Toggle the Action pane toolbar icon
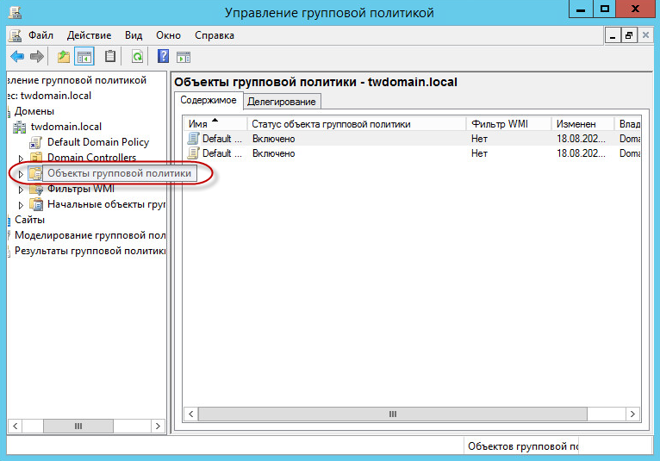The image size is (660, 461). tap(183, 57)
